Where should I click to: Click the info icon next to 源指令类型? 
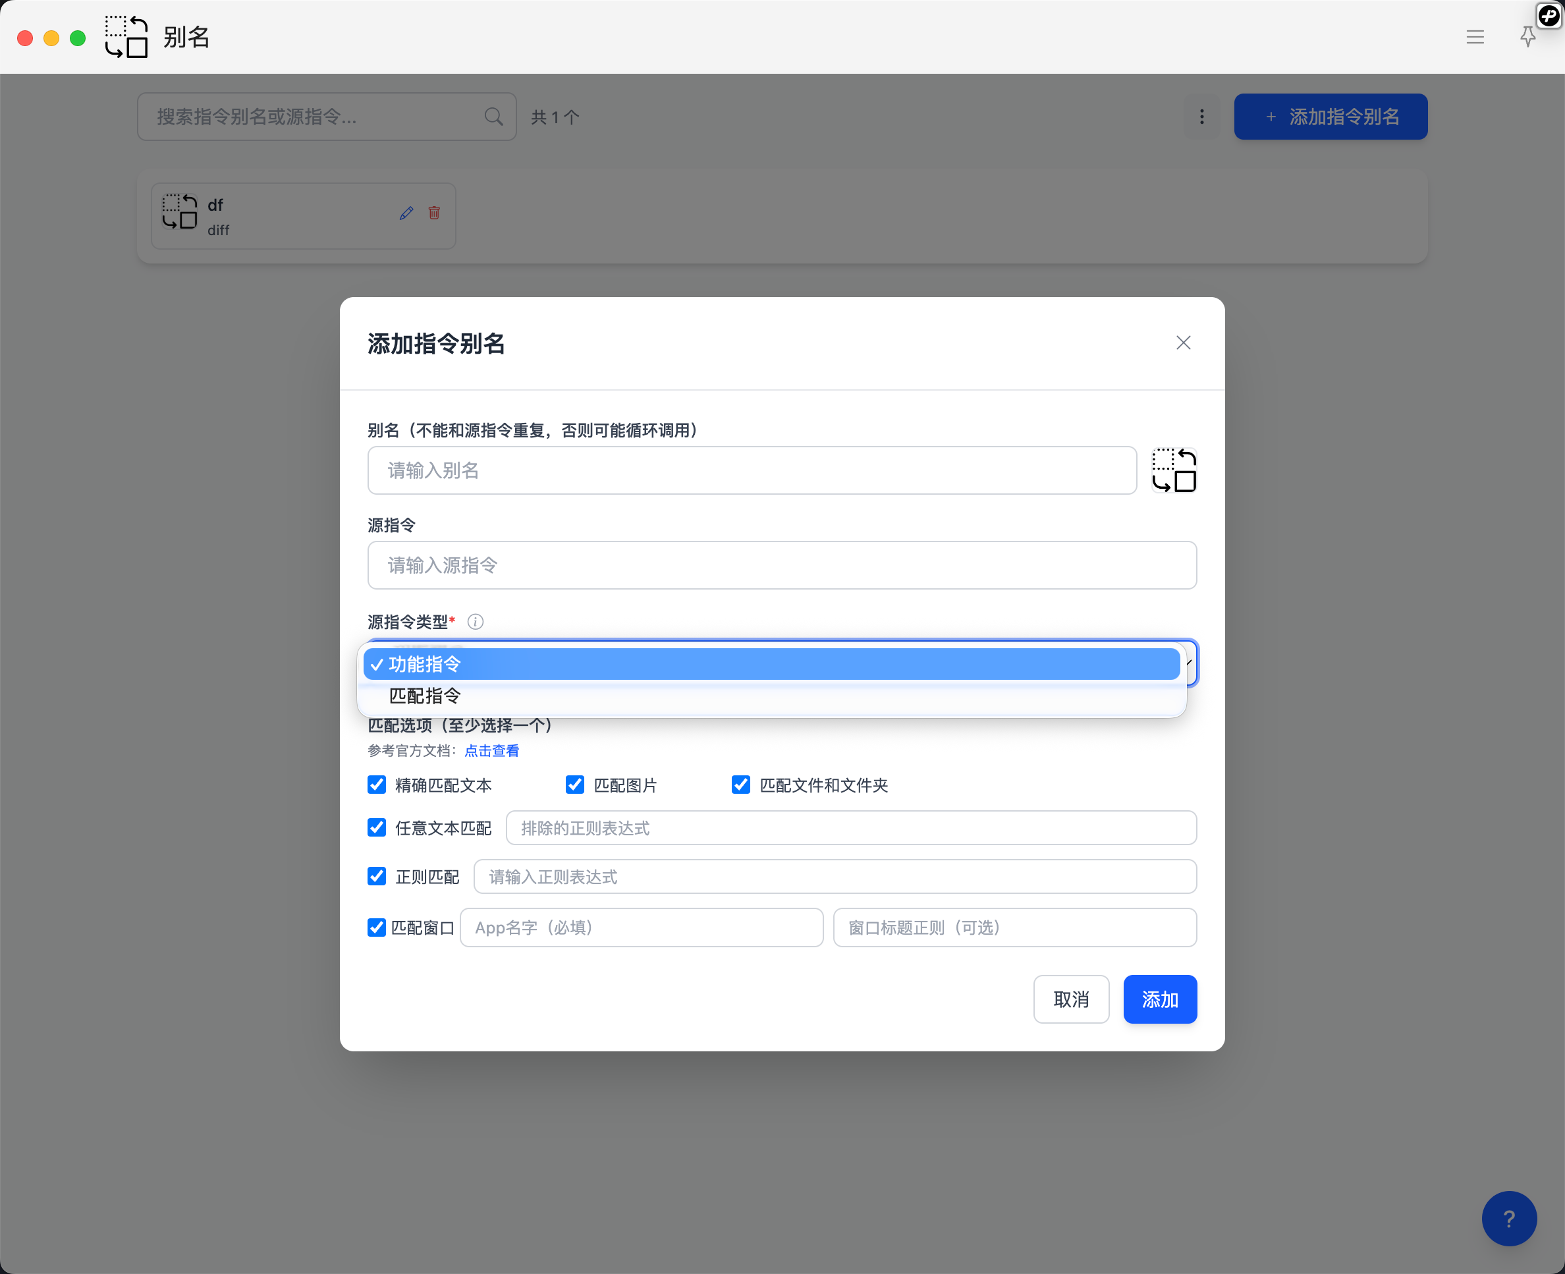tap(476, 622)
